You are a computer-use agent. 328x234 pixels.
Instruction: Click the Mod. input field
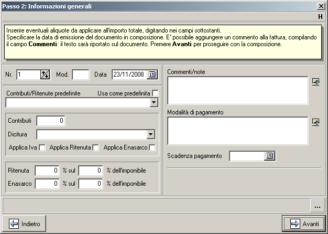pyautogui.click(x=81, y=75)
